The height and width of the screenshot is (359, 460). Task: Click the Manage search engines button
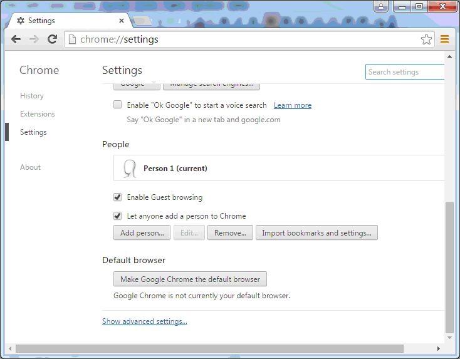[x=211, y=85]
